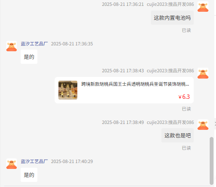The image size is (216, 187).
Task: Click sender name 蓝汐工艺品厂 at 17:40:29
Action: 34,161
